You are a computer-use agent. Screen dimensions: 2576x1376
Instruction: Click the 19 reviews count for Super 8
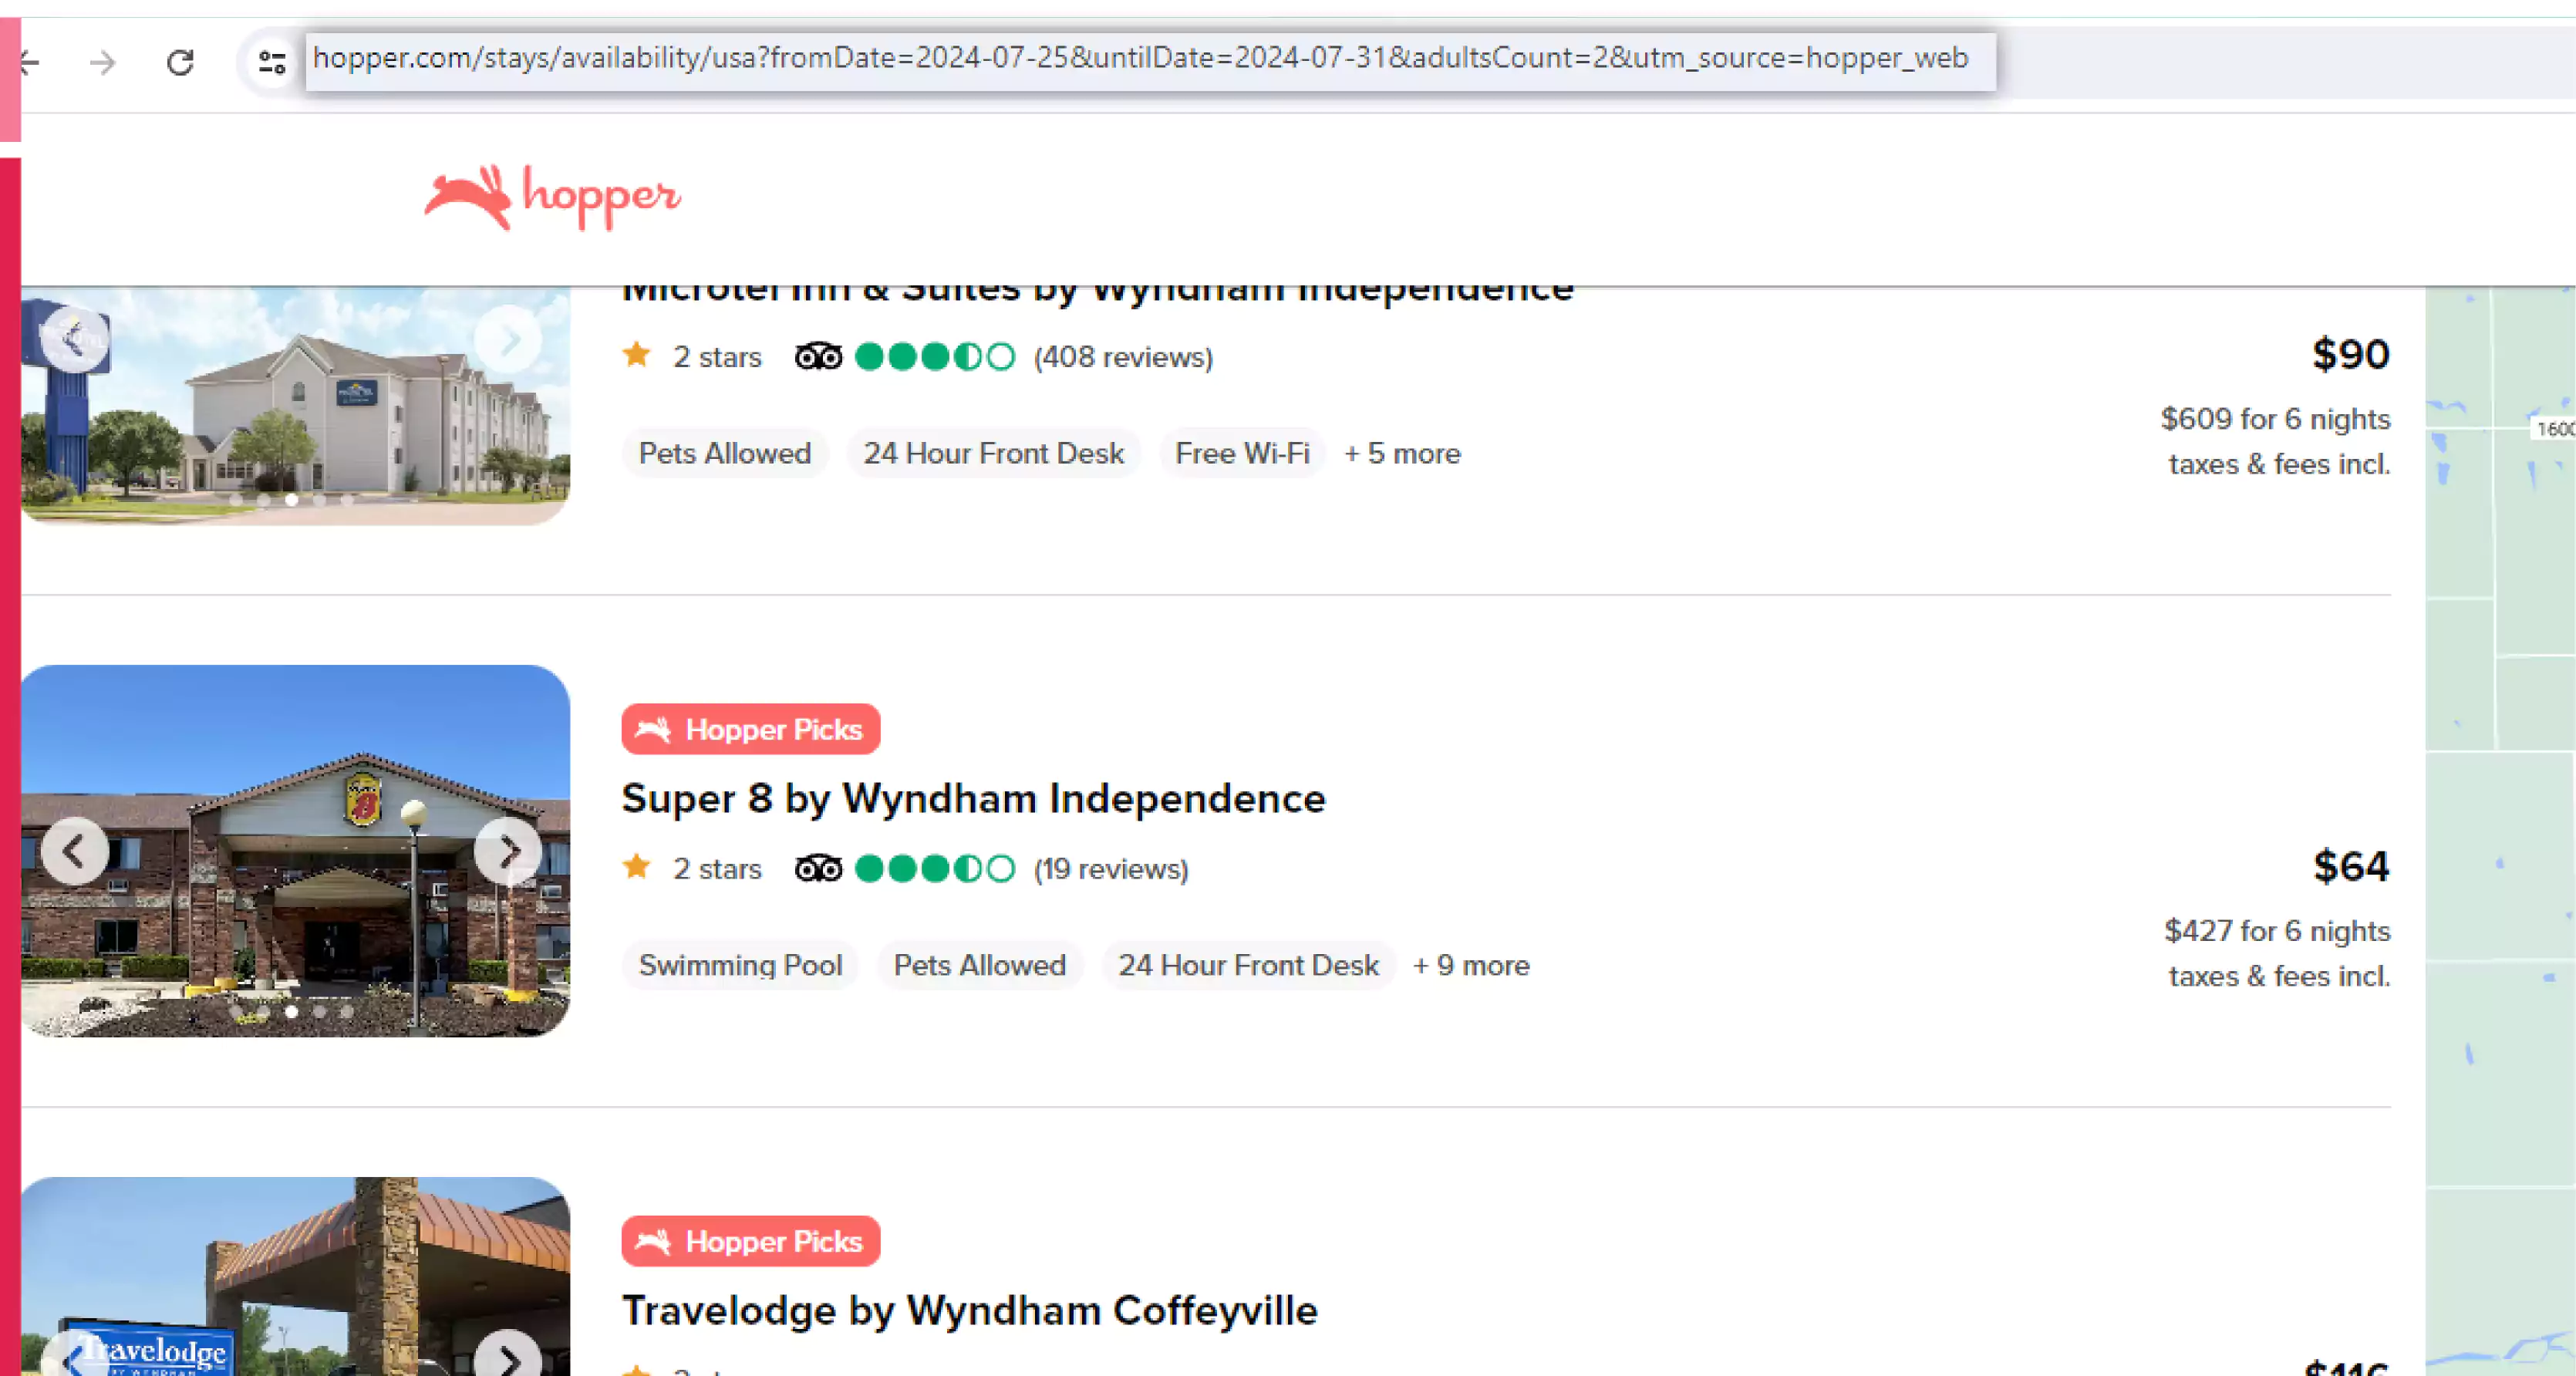point(1111,868)
